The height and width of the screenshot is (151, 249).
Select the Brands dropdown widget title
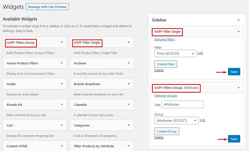[87, 84]
